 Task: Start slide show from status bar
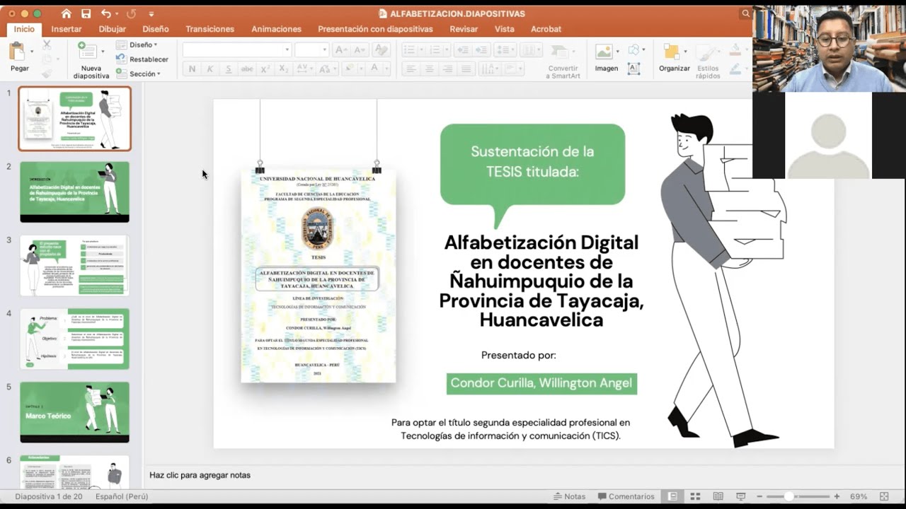point(741,496)
